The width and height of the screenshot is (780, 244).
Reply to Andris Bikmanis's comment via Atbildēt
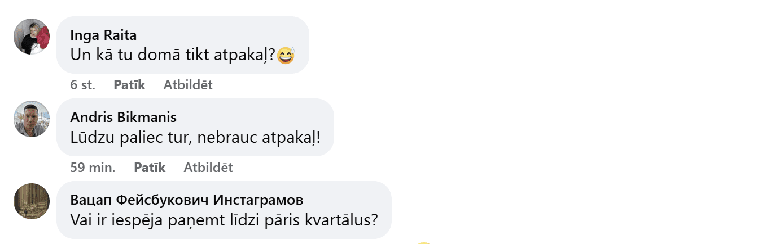(208, 168)
